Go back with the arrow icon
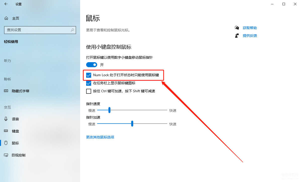 [6, 4]
